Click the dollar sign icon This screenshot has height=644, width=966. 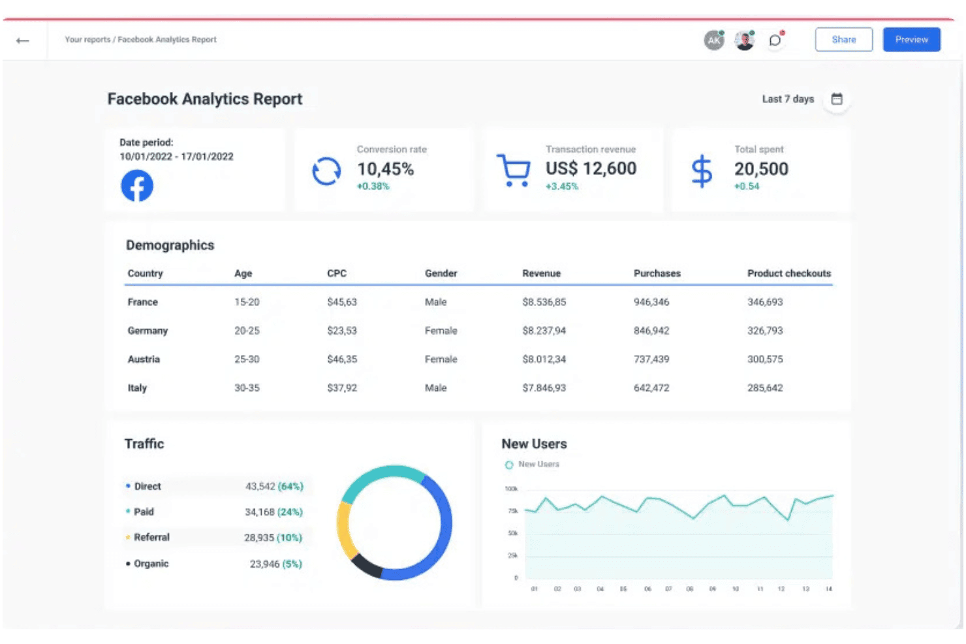tap(702, 171)
